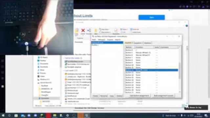Click the orange app icon on the taskbar
This screenshot has height=118, width=210.
pos(80,115)
